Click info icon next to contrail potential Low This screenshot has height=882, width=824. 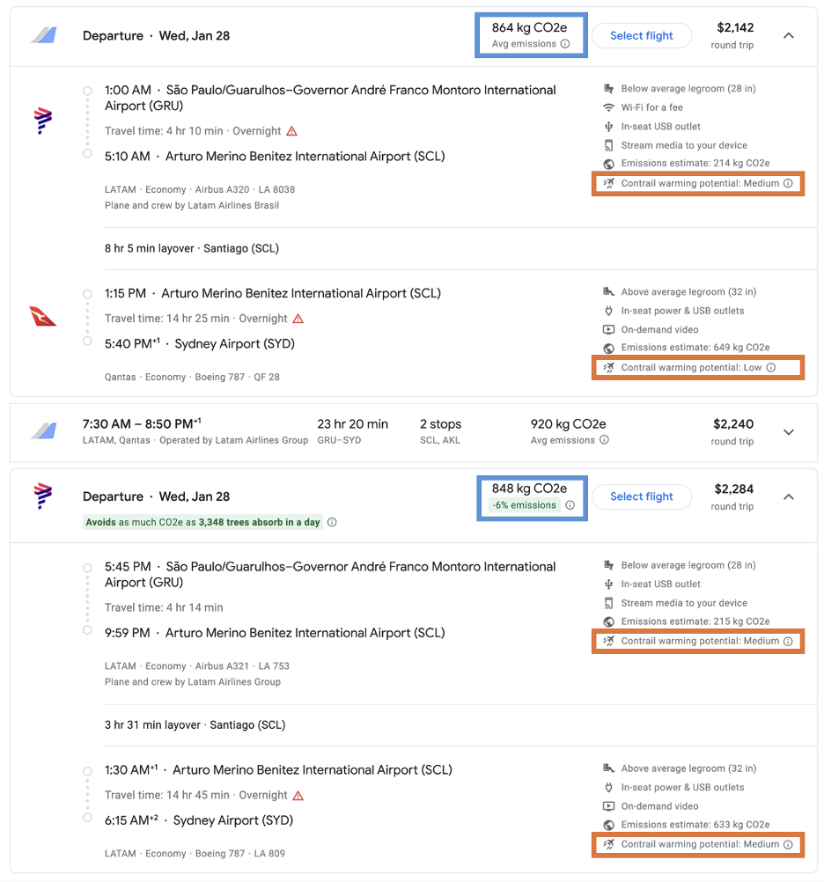click(771, 368)
